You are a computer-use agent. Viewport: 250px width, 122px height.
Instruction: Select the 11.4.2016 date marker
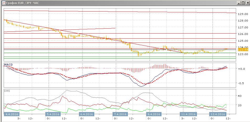(x=189, y=114)
